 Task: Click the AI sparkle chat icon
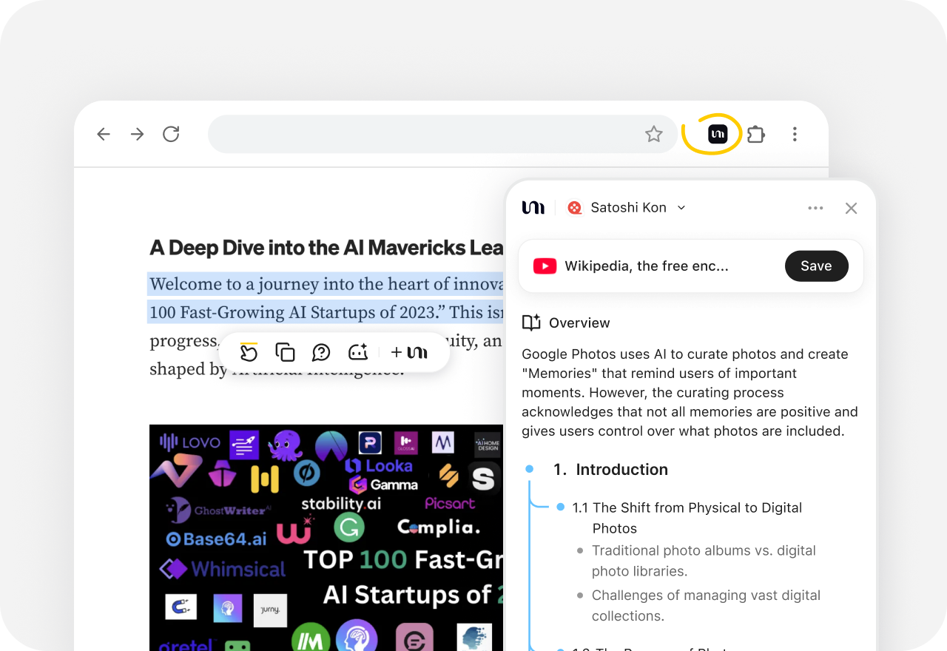click(x=358, y=352)
